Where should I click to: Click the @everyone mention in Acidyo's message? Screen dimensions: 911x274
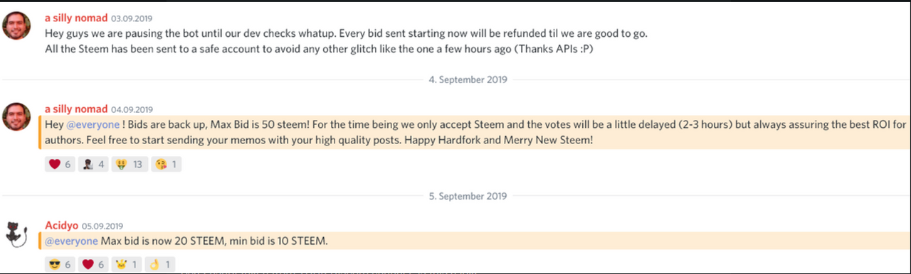coord(71,241)
